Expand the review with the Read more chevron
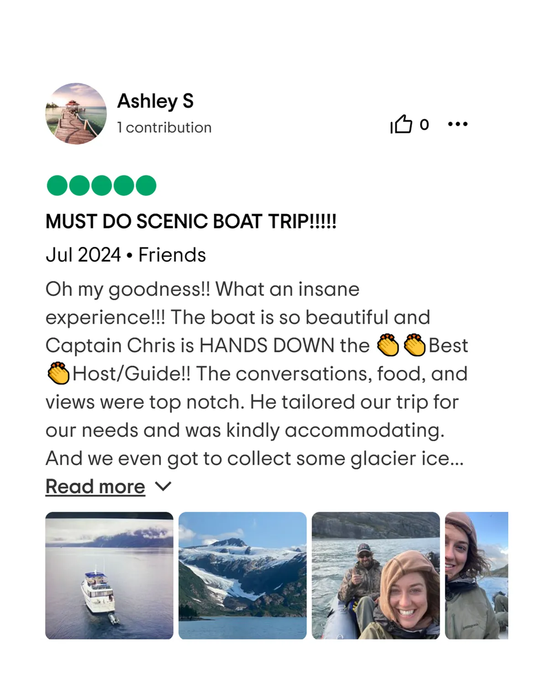Screen dimensions: 548x697 pos(163,486)
